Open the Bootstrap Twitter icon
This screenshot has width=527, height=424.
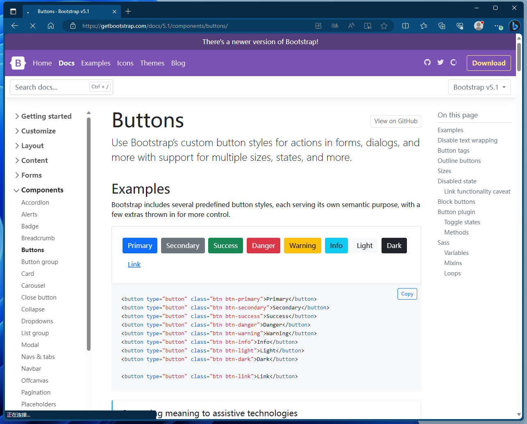click(441, 62)
